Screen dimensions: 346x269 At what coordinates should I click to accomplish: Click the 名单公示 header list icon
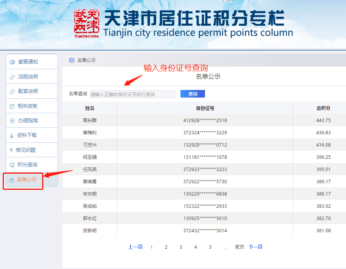point(72,60)
